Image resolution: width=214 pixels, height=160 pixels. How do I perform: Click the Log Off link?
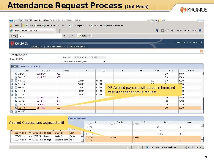pyautogui.click(x=177, y=42)
